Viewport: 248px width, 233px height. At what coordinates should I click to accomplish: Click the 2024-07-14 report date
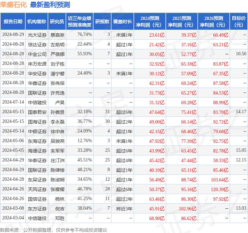pos(13,102)
